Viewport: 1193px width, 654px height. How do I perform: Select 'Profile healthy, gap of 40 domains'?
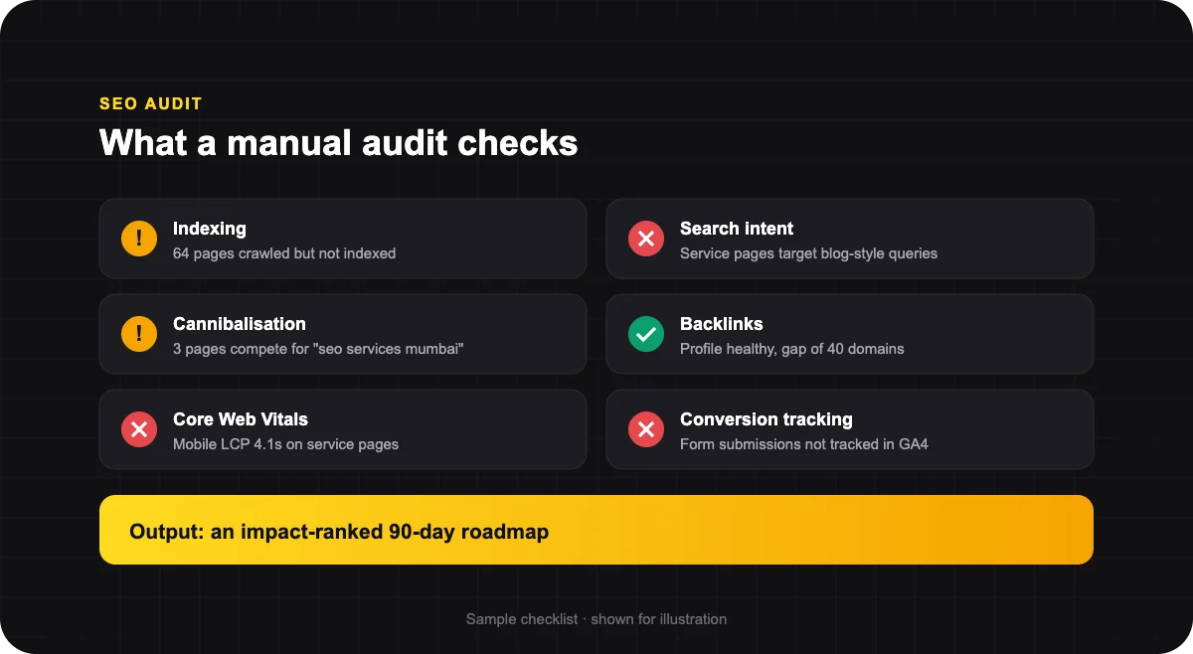pyautogui.click(x=792, y=349)
